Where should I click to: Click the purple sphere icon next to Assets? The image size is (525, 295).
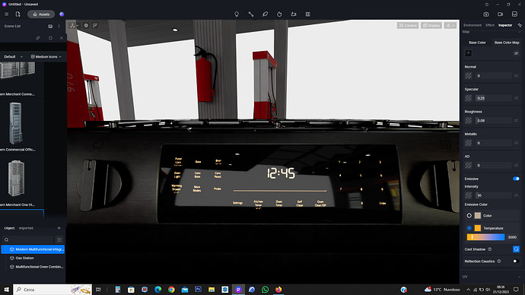tap(62, 14)
